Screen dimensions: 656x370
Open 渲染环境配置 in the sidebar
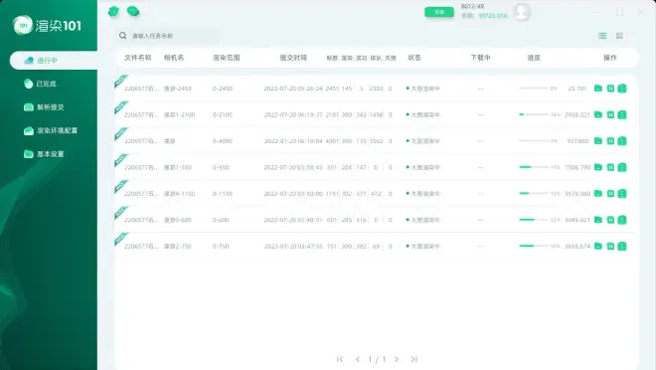click(51, 130)
